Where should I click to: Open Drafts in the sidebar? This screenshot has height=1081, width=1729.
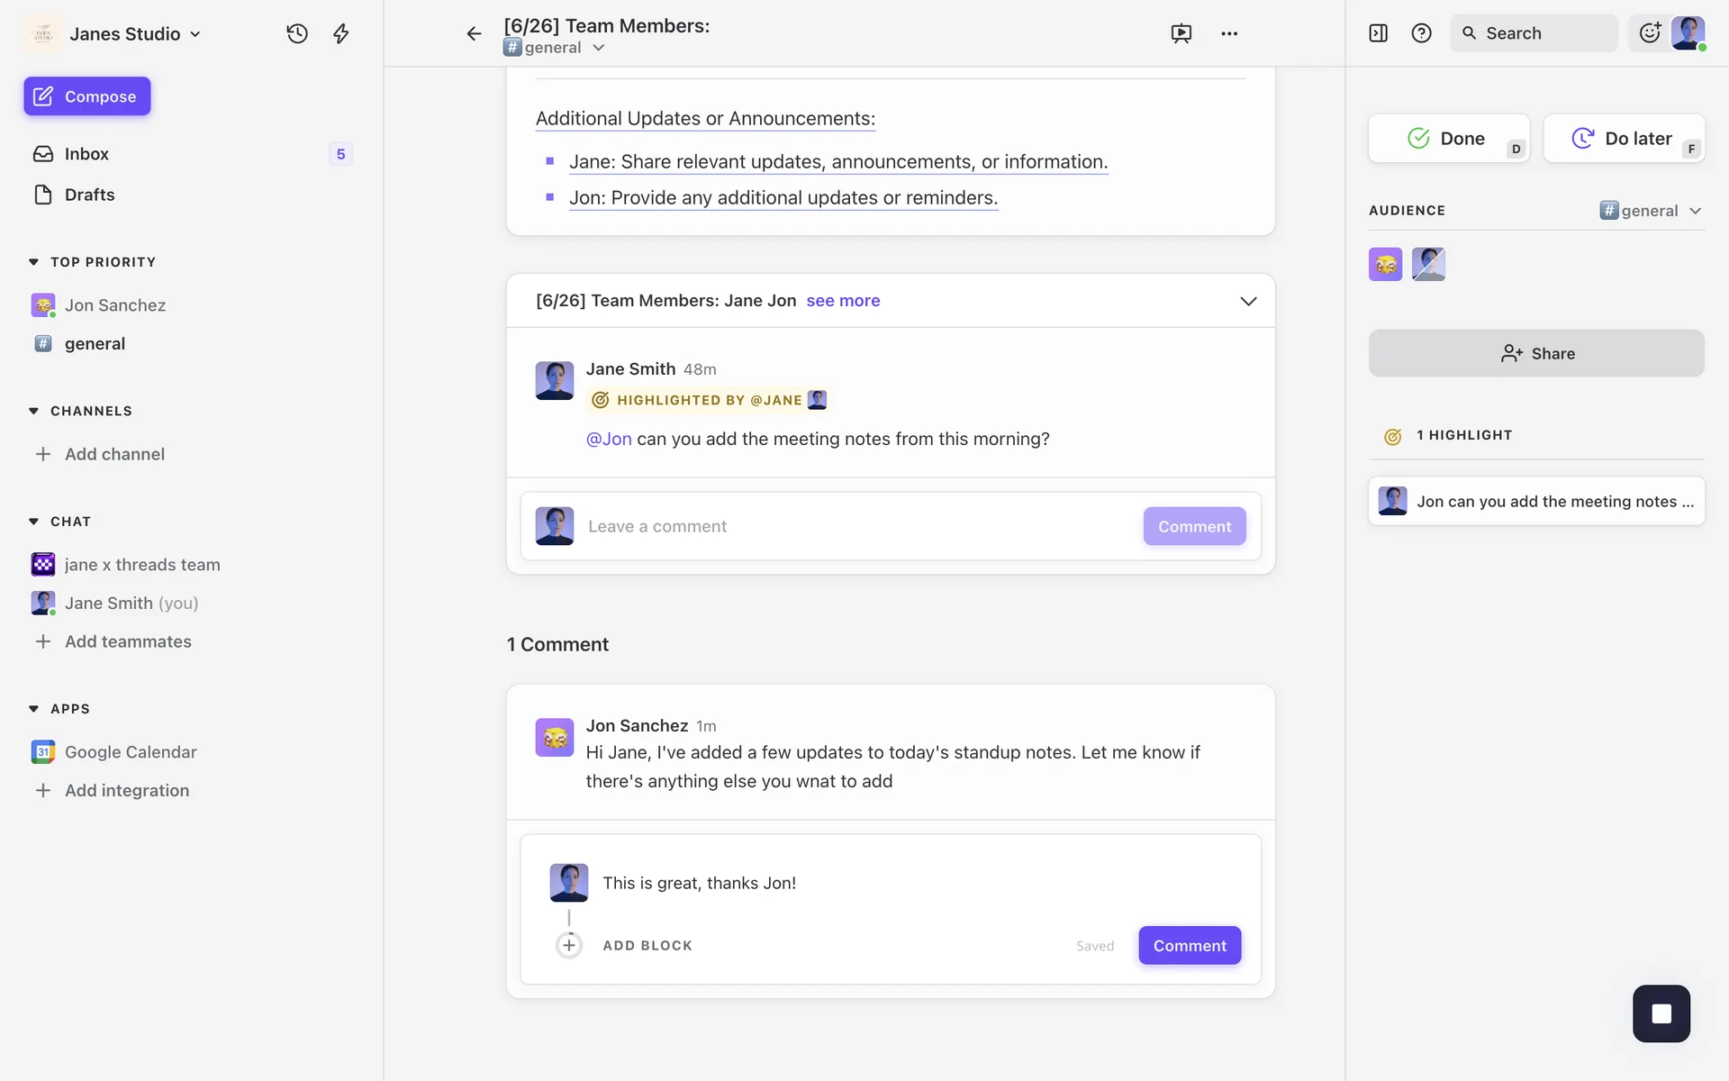[x=89, y=195]
